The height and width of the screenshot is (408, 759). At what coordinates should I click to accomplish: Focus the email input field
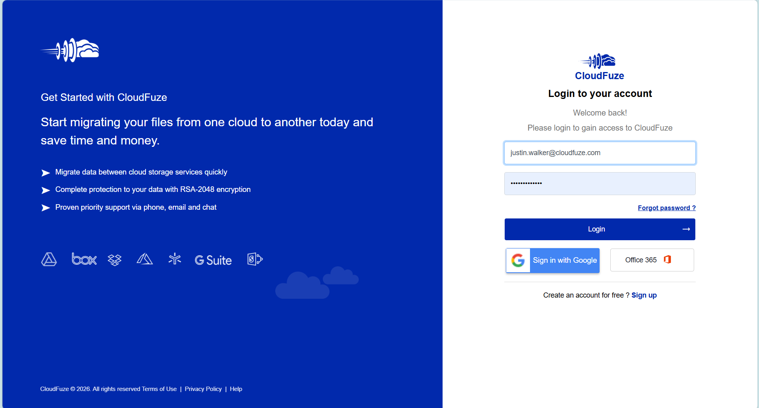click(600, 153)
